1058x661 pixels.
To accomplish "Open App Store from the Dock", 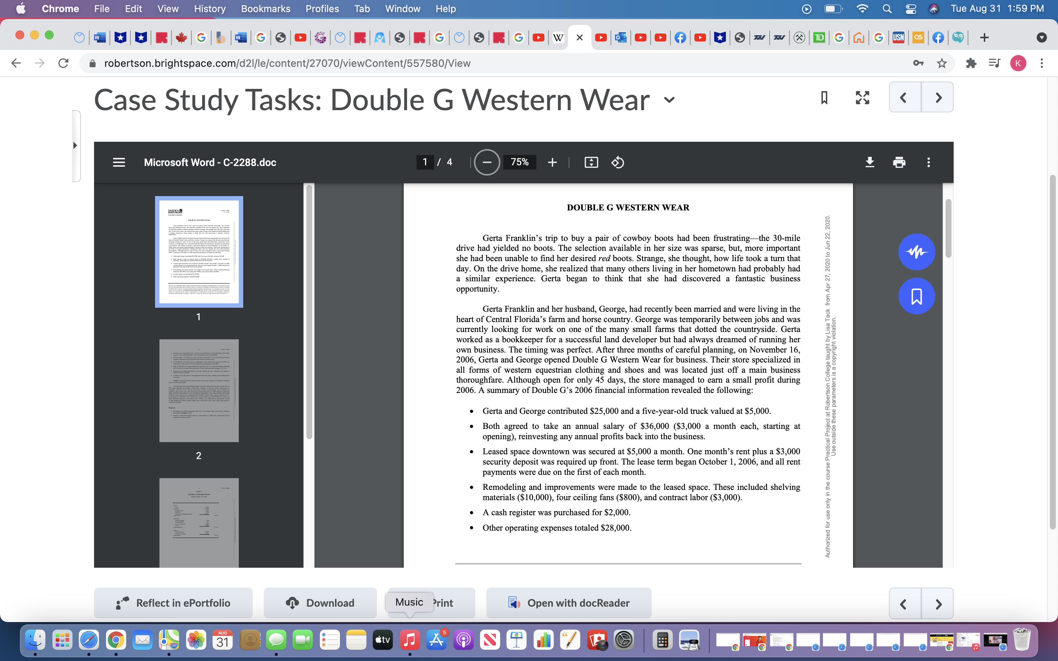I will 436,640.
